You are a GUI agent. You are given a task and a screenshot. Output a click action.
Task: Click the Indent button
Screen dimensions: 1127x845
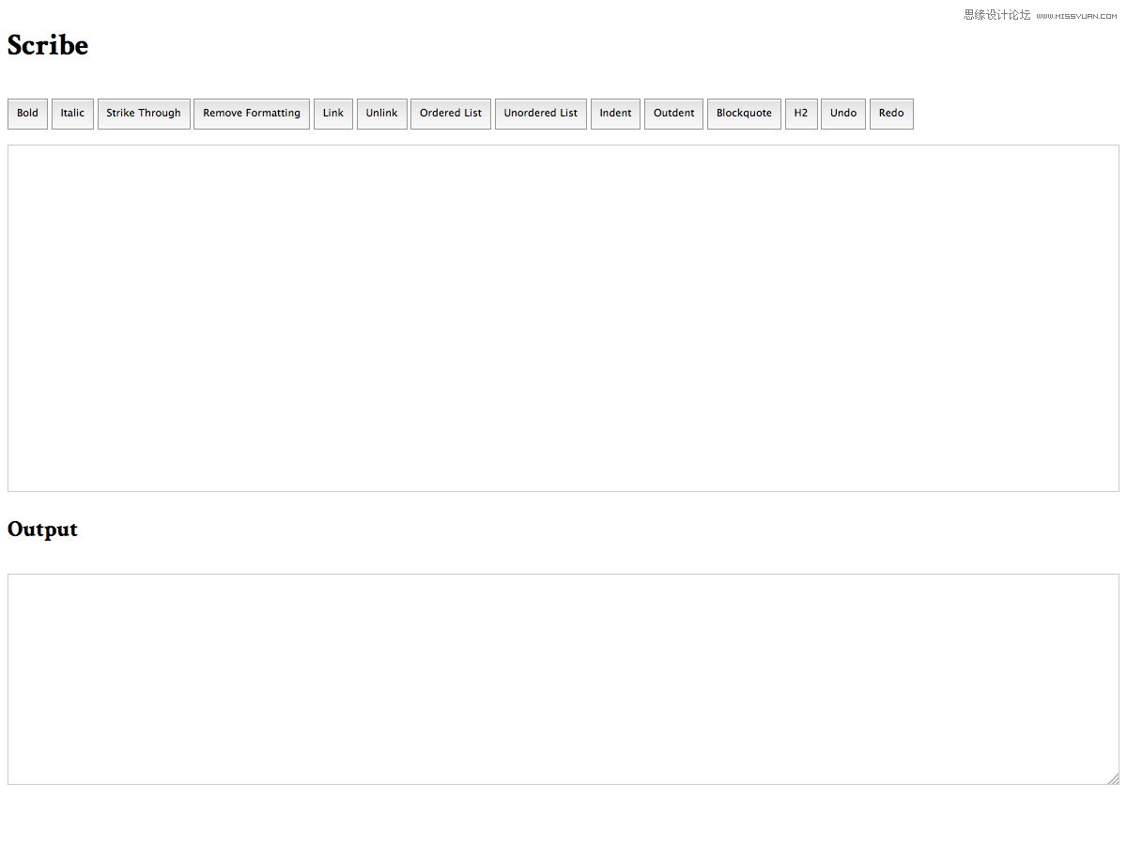(x=615, y=114)
